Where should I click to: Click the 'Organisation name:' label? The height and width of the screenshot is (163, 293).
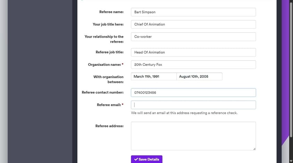pos(104,65)
